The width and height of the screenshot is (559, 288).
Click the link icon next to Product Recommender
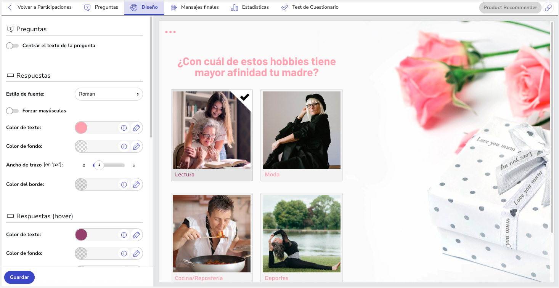click(x=548, y=8)
